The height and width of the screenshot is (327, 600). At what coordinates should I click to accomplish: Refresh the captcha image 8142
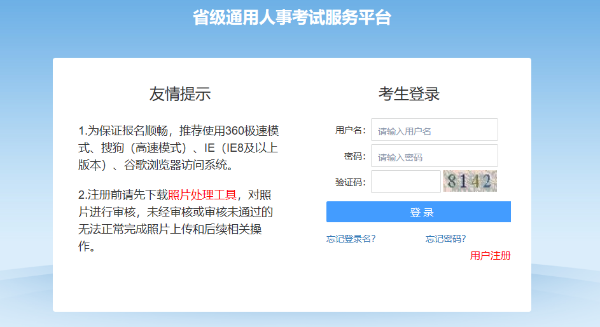(470, 181)
